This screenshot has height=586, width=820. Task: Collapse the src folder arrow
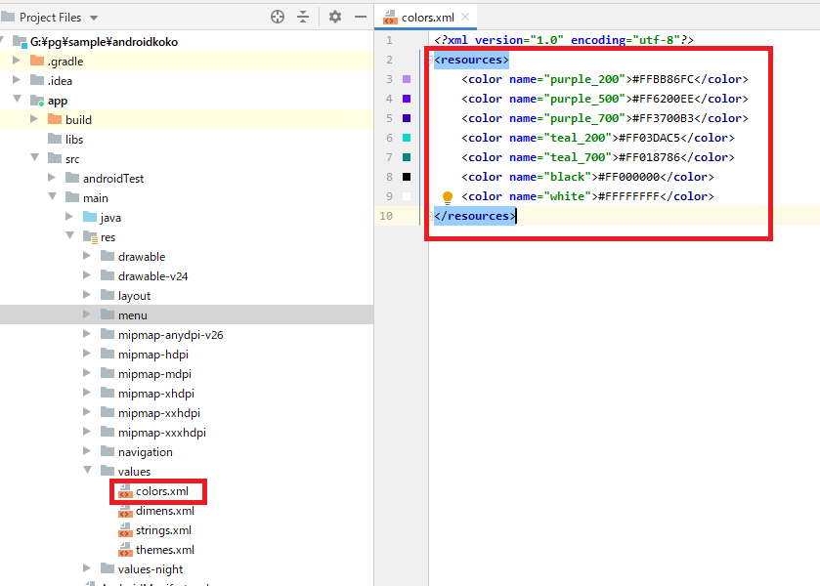coord(34,158)
